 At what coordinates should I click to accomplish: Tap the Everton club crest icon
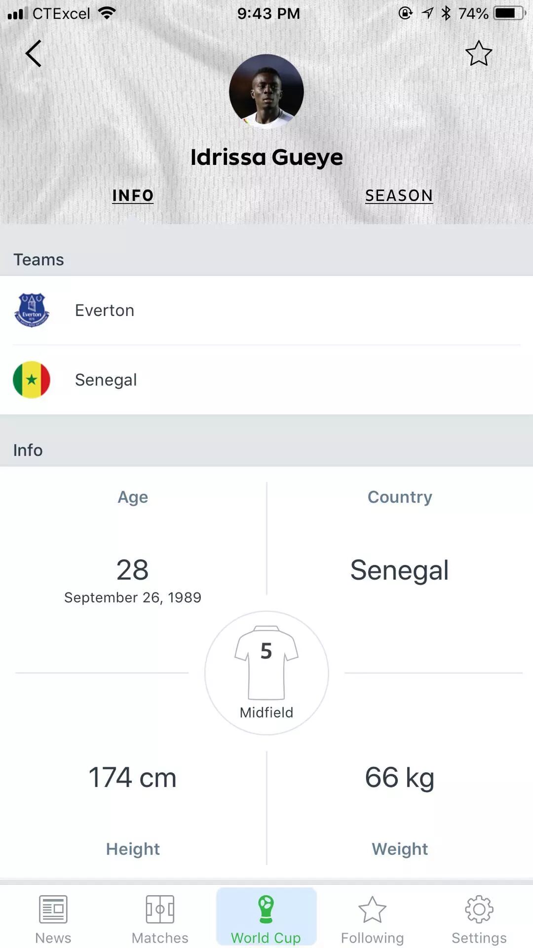click(32, 310)
